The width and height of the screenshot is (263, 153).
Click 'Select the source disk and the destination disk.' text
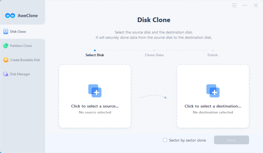click(x=154, y=32)
